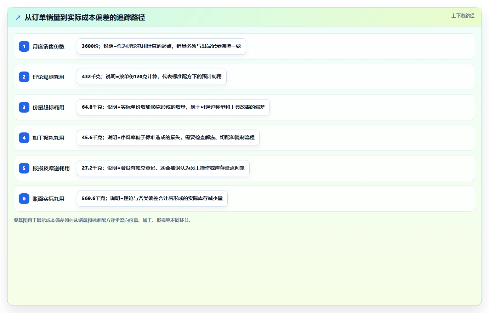Select the 月度销售份数 label
This screenshot has height=313, width=489.
coord(49,46)
